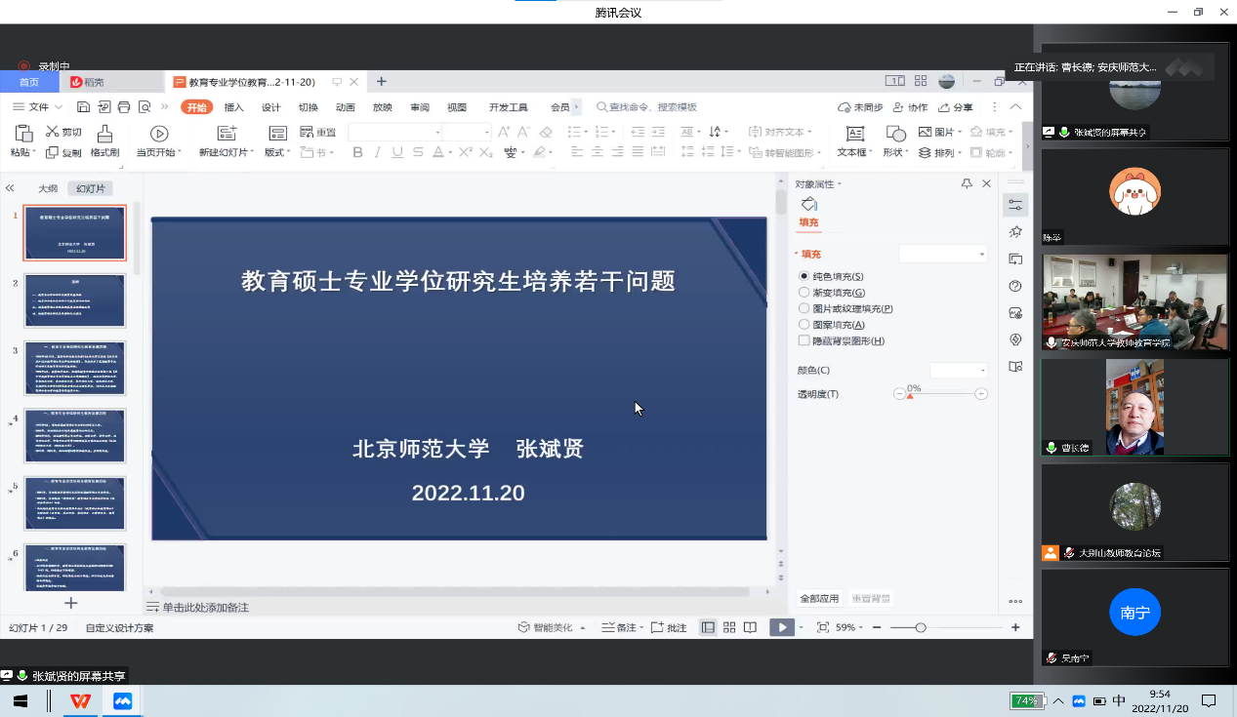Open the Color (颜色) dropdown in fill panel
The height and width of the screenshot is (717, 1237).
click(959, 371)
